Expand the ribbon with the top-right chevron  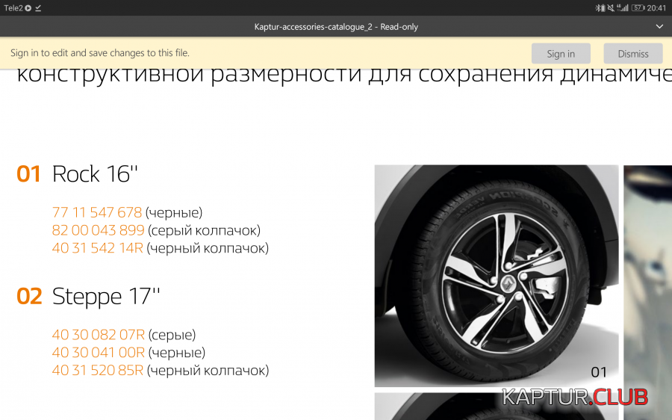tap(659, 27)
